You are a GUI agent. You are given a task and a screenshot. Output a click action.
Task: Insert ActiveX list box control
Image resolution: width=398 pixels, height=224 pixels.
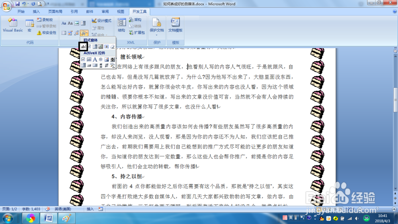point(95,65)
